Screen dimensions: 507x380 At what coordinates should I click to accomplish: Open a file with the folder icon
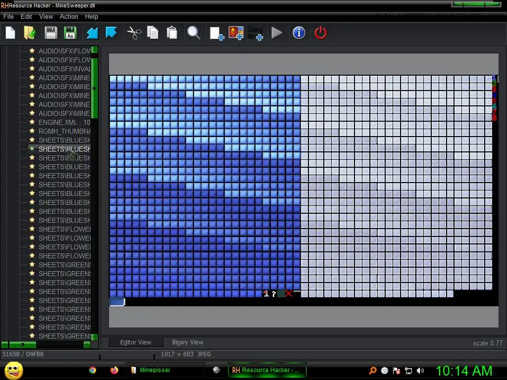point(30,33)
